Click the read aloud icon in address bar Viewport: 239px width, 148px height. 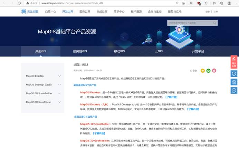pyautogui.click(x=177, y=3)
